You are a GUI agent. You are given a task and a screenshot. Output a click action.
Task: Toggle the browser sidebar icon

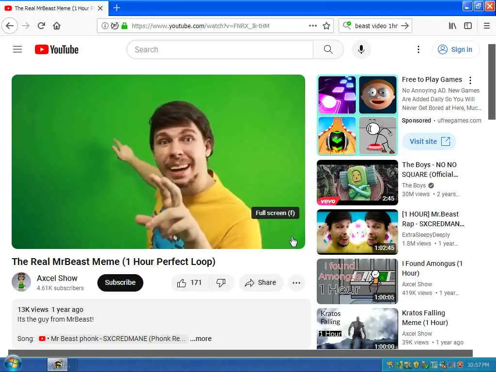point(468,26)
